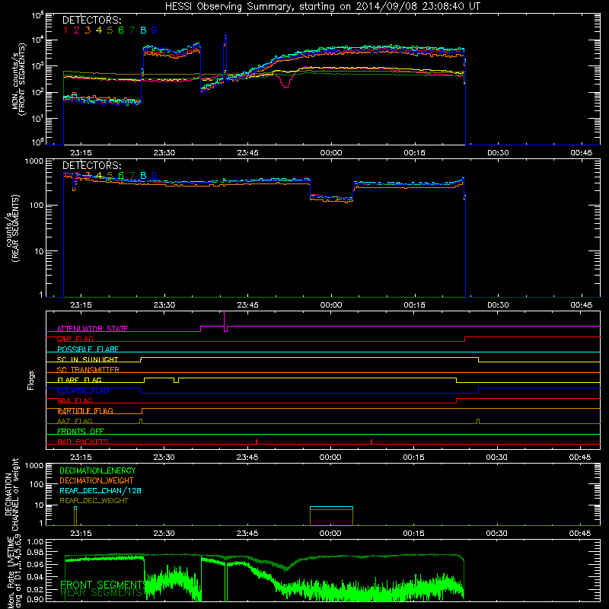Image resolution: width=609 pixels, height=609 pixels.
Task: Click the Flags y-axis title
Action: [31, 380]
